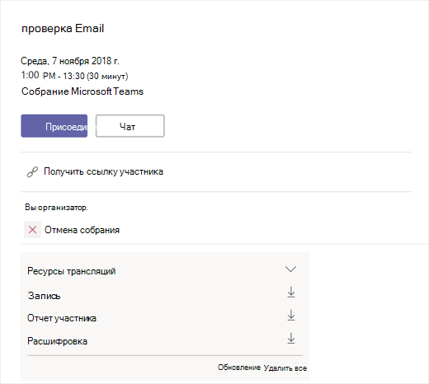Download the Расшифровка transcript
Image resolution: width=429 pixels, height=384 pixels.
click(x=291, y=339)
